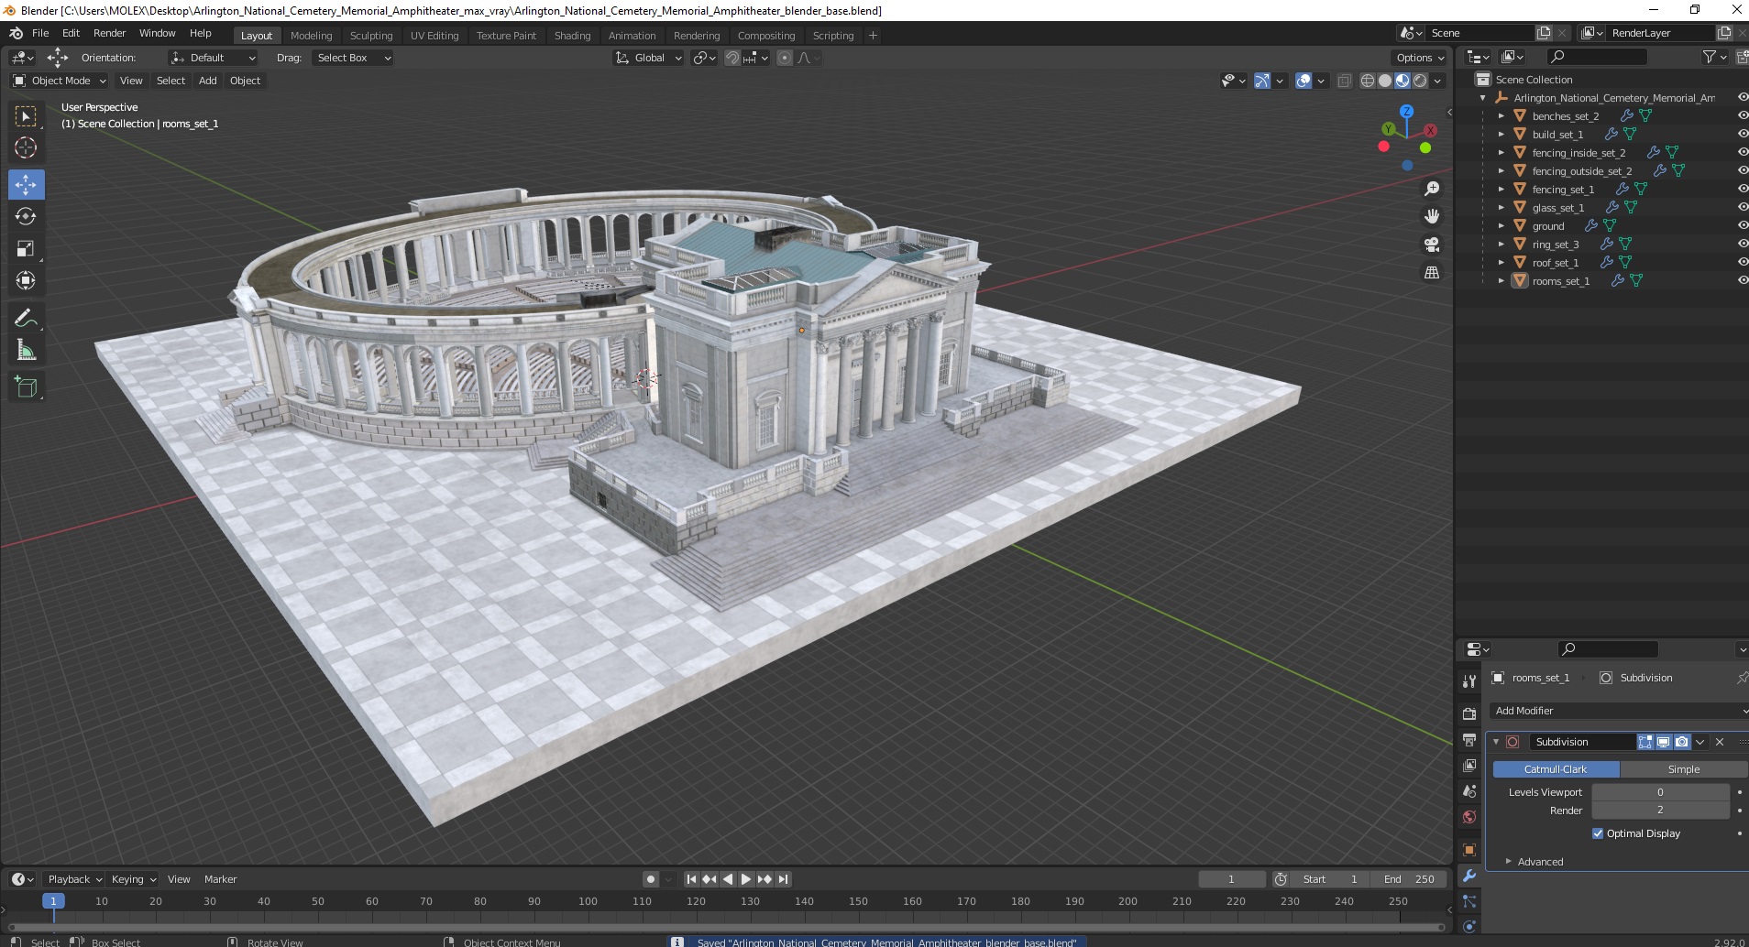Toggle X-ray display
This screenshot has height=947, width=1749.
(x=1344, y=81)
